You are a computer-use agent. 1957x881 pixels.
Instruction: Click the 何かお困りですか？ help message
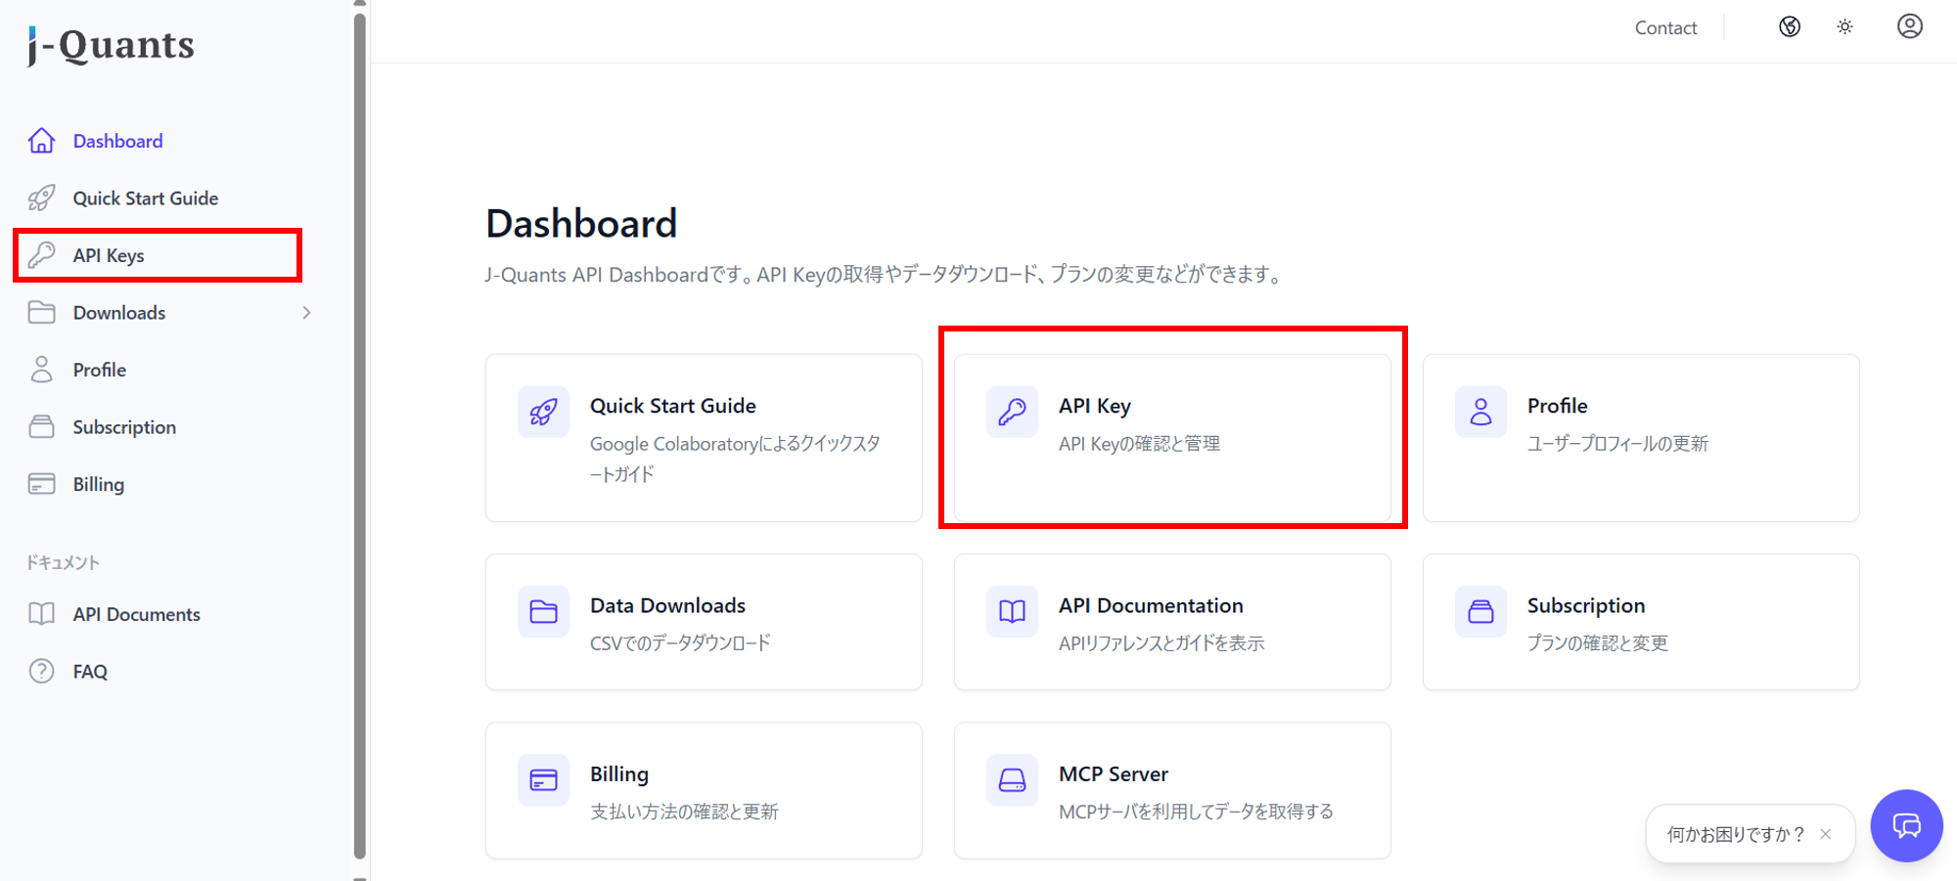tap(1736, 834)
